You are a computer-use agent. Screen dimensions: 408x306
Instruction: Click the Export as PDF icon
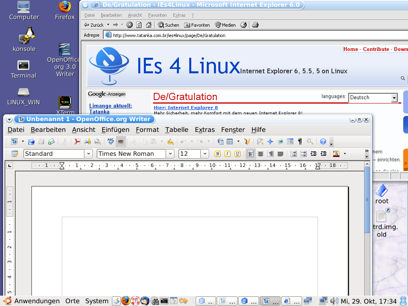pos(77,141)
